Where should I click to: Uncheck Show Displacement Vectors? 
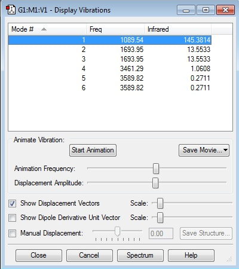12,203
